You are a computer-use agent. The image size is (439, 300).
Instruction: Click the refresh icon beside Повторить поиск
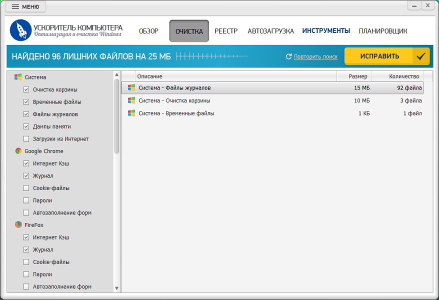click(x=288, y=56)
